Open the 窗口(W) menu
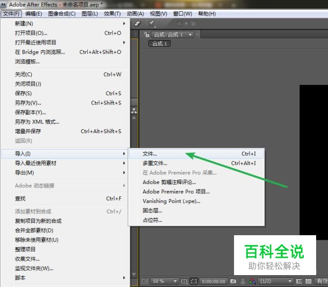Image resolution: width=328 pixels, height=287 pixels. [x=182, y=14]
